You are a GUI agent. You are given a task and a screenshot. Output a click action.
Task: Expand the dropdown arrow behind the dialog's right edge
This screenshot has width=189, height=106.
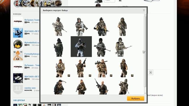(151, 72)
